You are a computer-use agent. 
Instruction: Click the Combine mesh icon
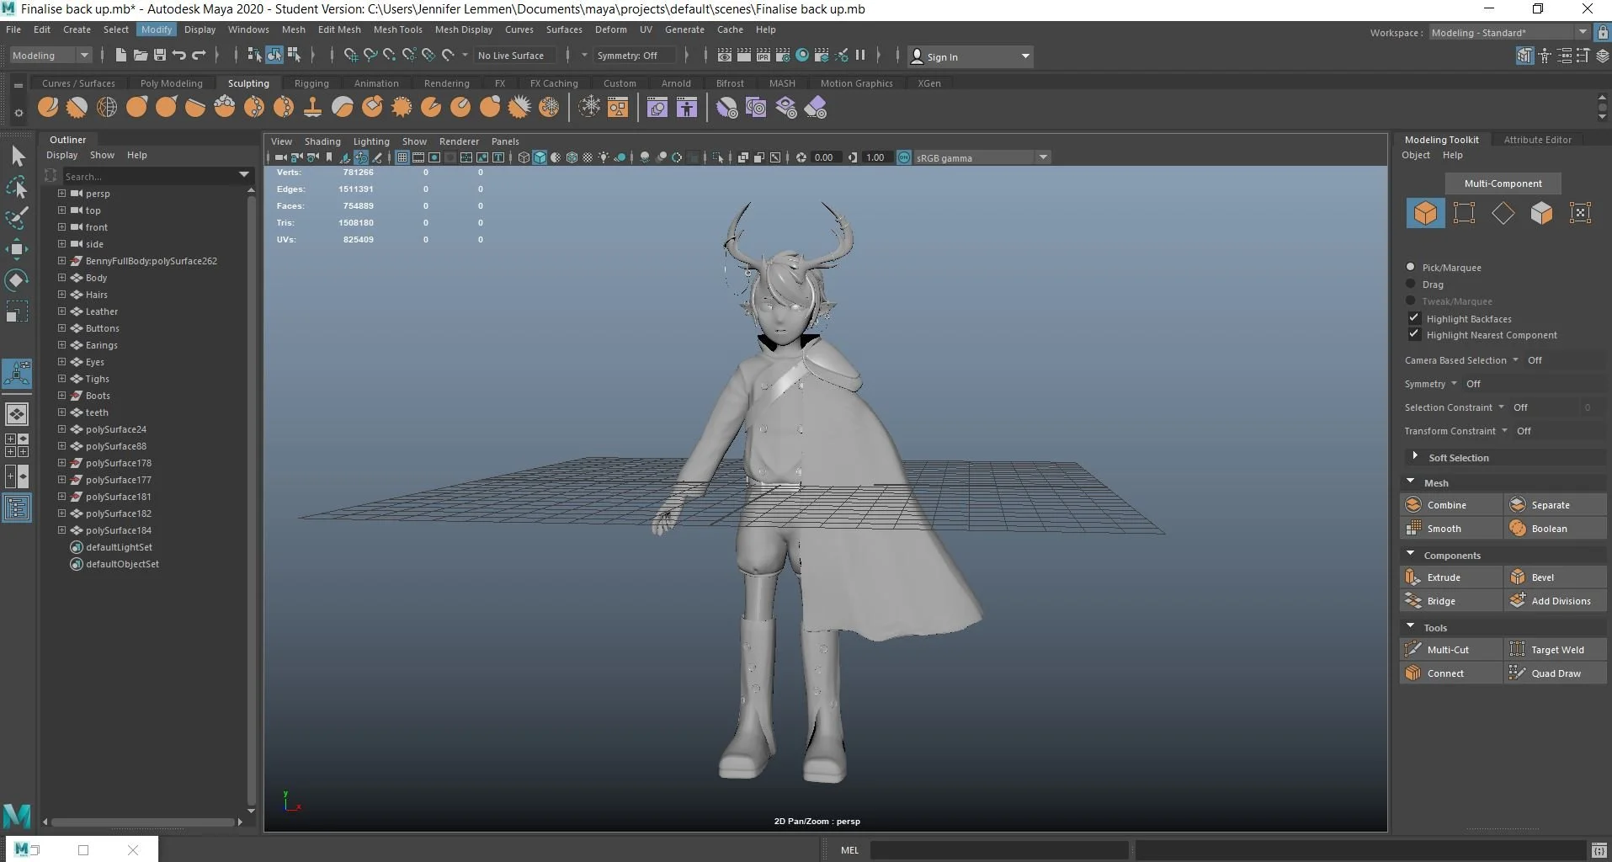pyautogui.click(x=1414, y=505)
